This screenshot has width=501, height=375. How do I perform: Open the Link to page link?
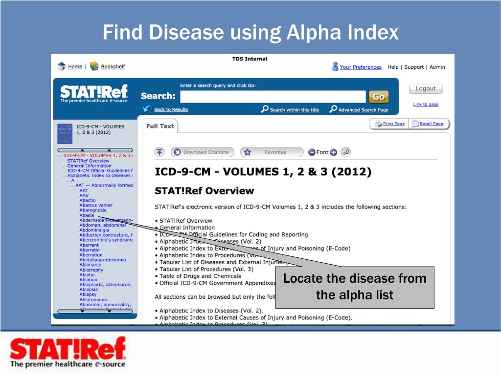pyautogui.click(x=426, y=104)
